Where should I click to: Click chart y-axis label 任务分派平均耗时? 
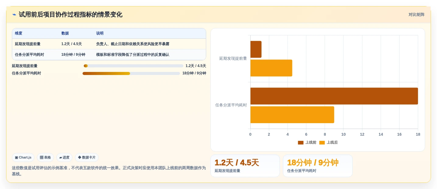(231, 105)
